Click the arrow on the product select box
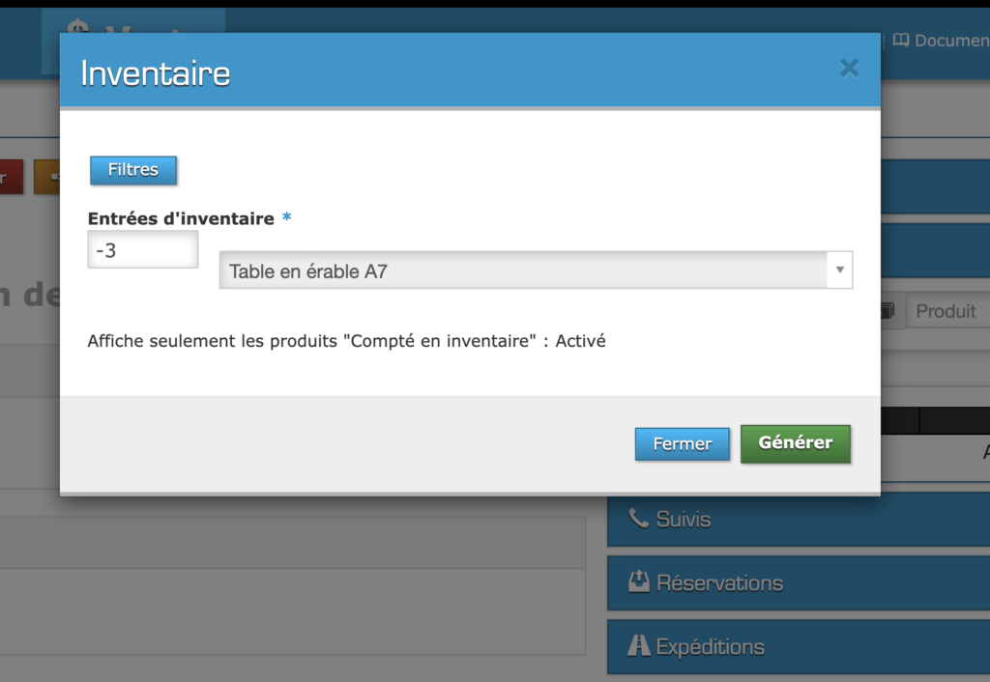 point(839,270)
